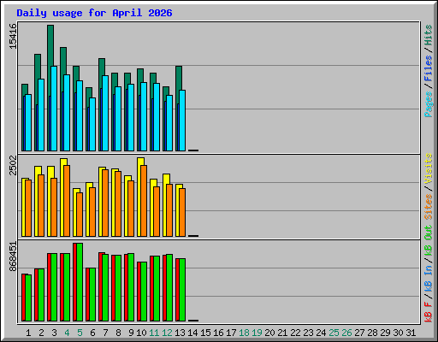Click the 868451 kB axis value
The width and height of the screenshot is (438, 342).
point(13,256)
